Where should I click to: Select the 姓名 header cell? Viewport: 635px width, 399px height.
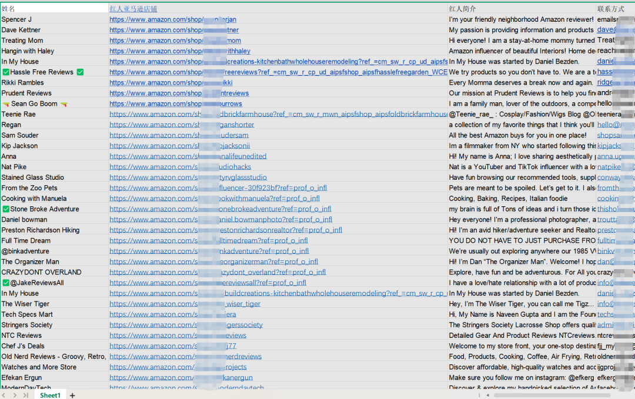pyautogui.click(x=54, y=8)
